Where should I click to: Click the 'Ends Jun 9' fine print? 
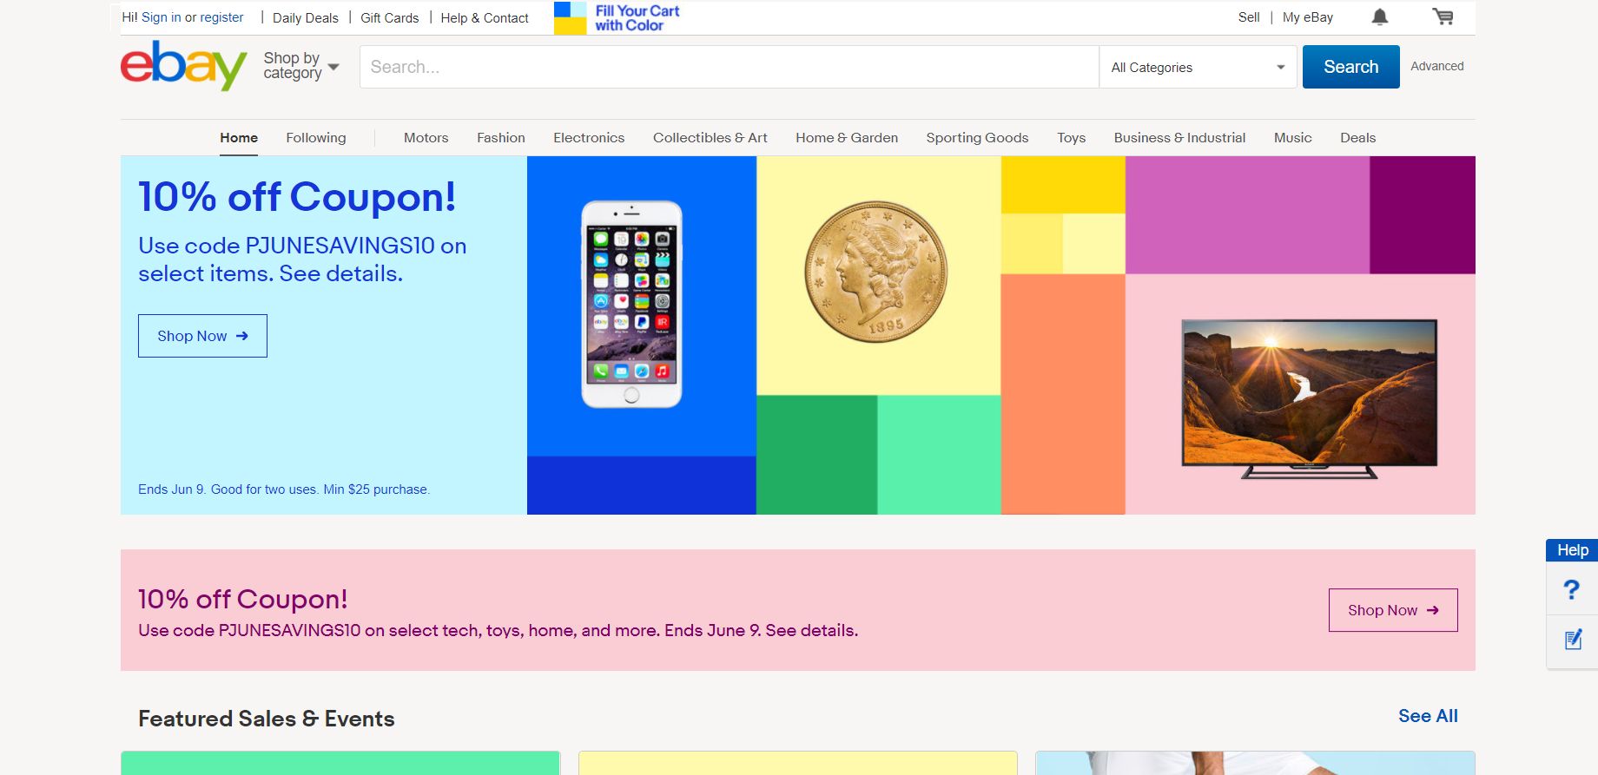pyautogui.click(x=284, y=489)
